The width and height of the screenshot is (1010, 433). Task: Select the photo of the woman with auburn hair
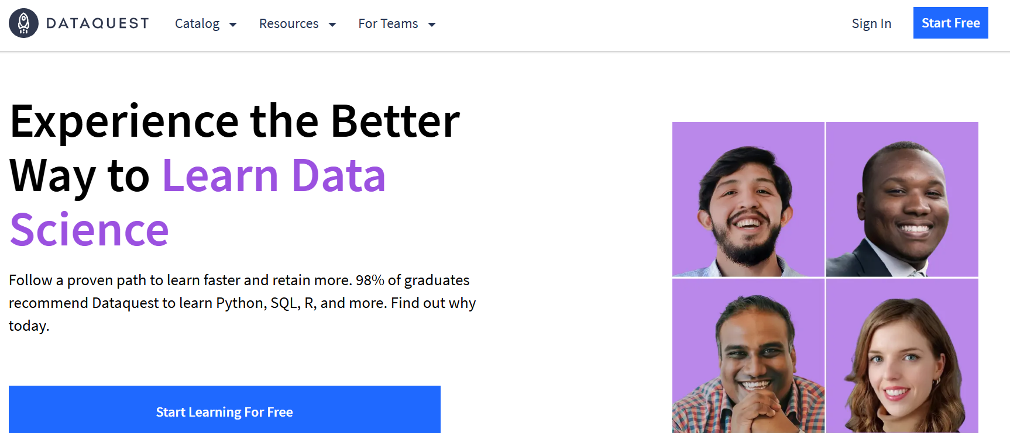tap(902, 355)
